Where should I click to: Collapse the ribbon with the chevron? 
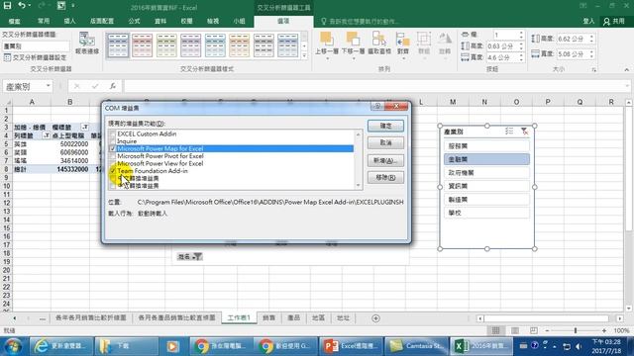[626, 70]
